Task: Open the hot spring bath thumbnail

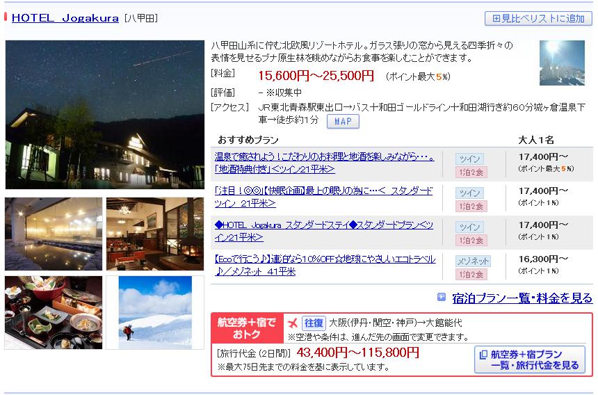Action: pos(54,234)
